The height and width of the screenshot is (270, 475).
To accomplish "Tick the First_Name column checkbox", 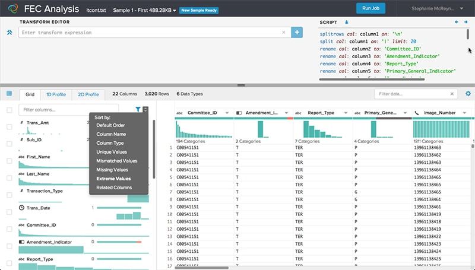I will 9,160.
